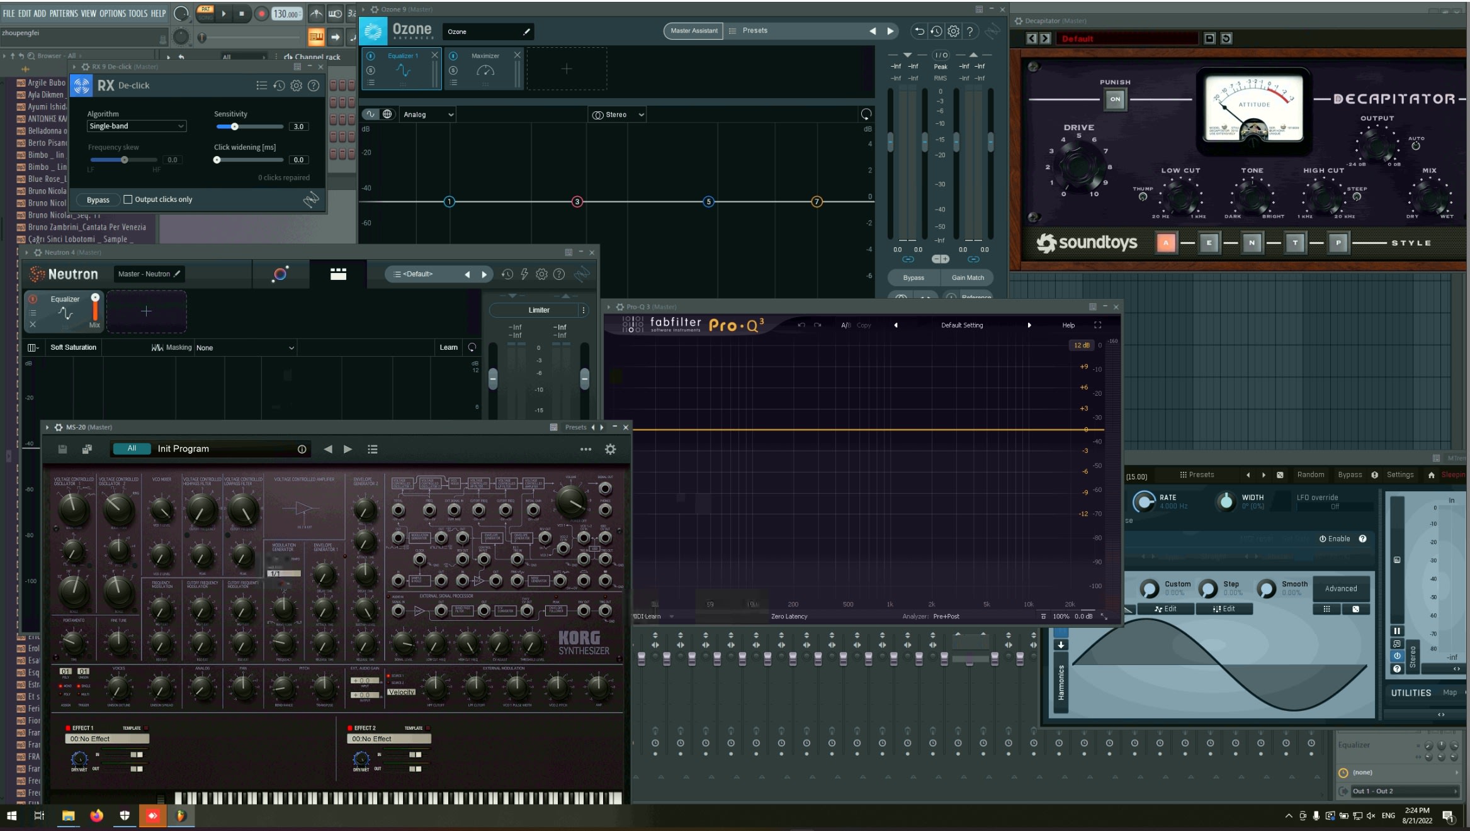Image resolution: width=1470 pixels, height=831 pixels.
Task: Open the Algorithm Single-band dropdown
Action: point(136,126)
